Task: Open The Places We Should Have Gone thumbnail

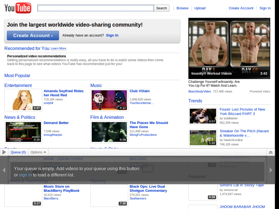Action: (x=109, y=132)
